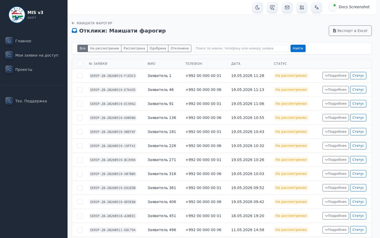This screenshot has width=380, height=238.
Task: Filter by the Рассмотрена tab
Action: (x=134, y=49)
